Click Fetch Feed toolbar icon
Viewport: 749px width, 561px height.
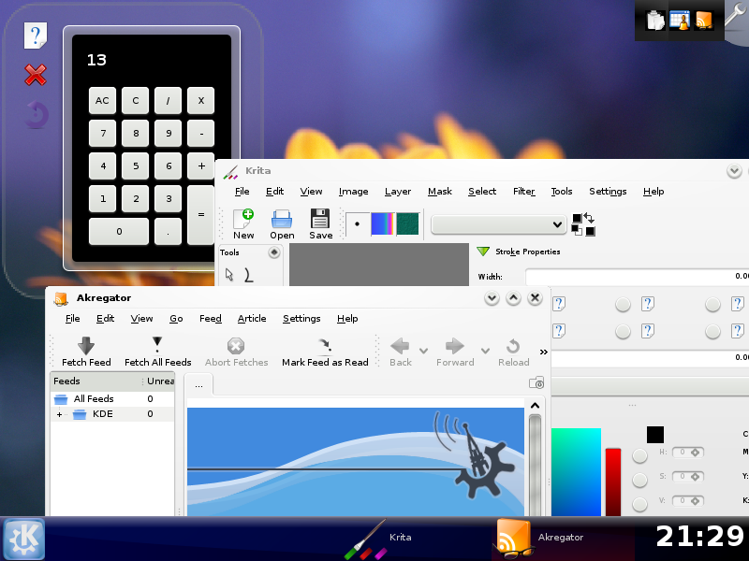pyautogui.click(x=86, y=352)
